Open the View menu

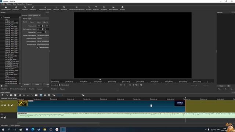(x=14, y=4)
